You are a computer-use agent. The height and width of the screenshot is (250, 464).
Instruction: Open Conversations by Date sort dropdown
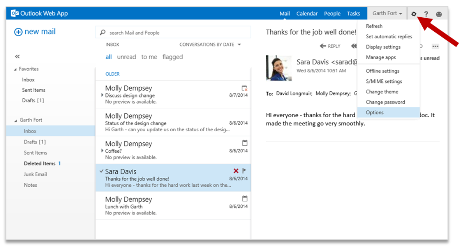(210, 45)
